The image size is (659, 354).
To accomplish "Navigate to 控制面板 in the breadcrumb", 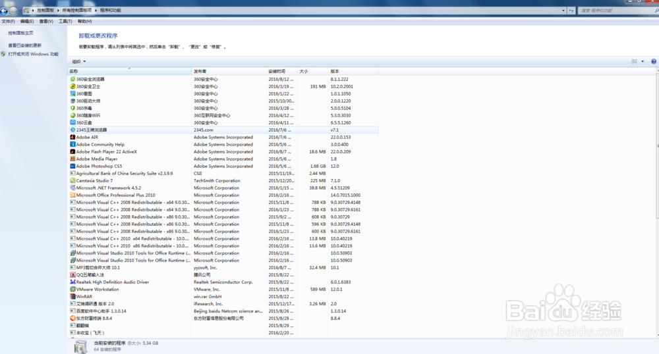I will tap(45, 11).
